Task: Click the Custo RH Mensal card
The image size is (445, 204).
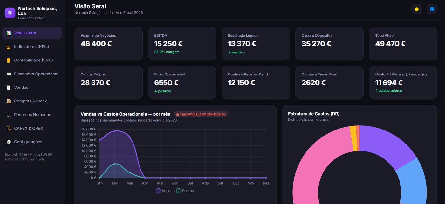Action: point(403,82)
